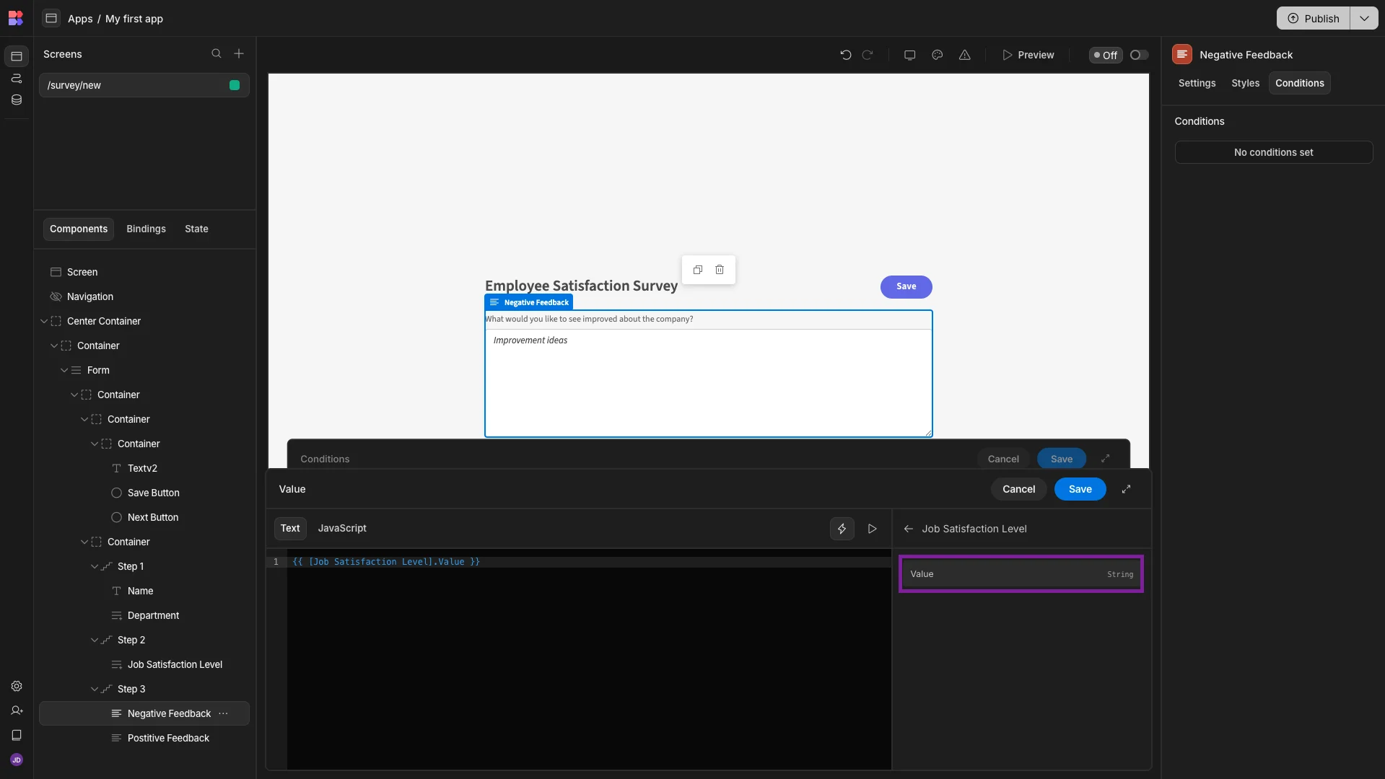Click the apps panel icon beside breadcrumb
Image resolution: width=1385 pixels, height=779 pixels.
pos(51,18)
